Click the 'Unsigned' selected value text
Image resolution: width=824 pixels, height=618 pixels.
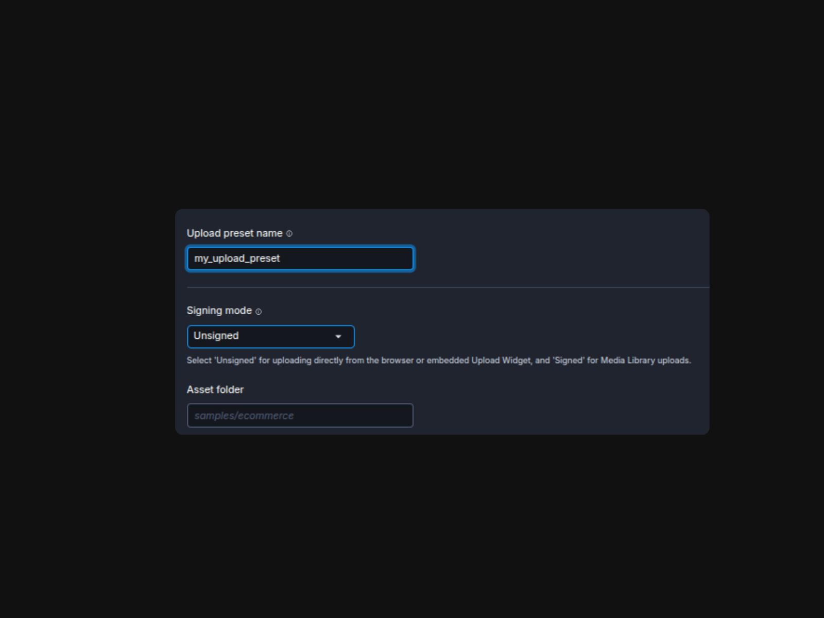216,336
